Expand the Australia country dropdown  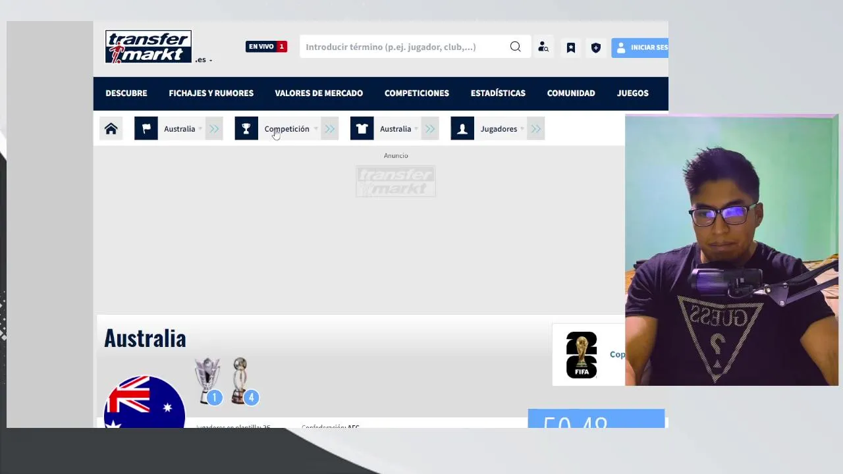(182, 129)
